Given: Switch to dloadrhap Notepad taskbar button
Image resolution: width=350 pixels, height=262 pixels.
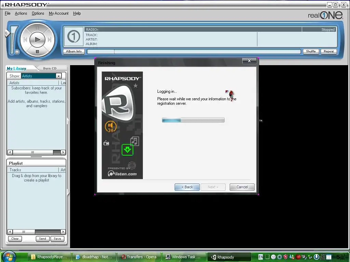Looking at the screenshot, I should click(x=94, y=257).
